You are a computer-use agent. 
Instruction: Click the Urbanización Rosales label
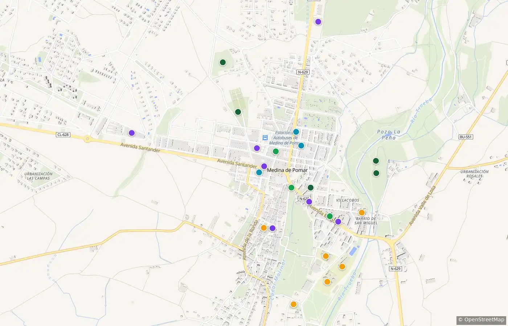click(x=475, y=174)
